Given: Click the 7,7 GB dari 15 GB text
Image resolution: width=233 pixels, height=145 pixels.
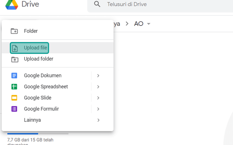Looking at the screenshot, I should tap(30, 140).
